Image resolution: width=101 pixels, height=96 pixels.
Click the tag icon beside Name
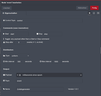coord(4,89)
